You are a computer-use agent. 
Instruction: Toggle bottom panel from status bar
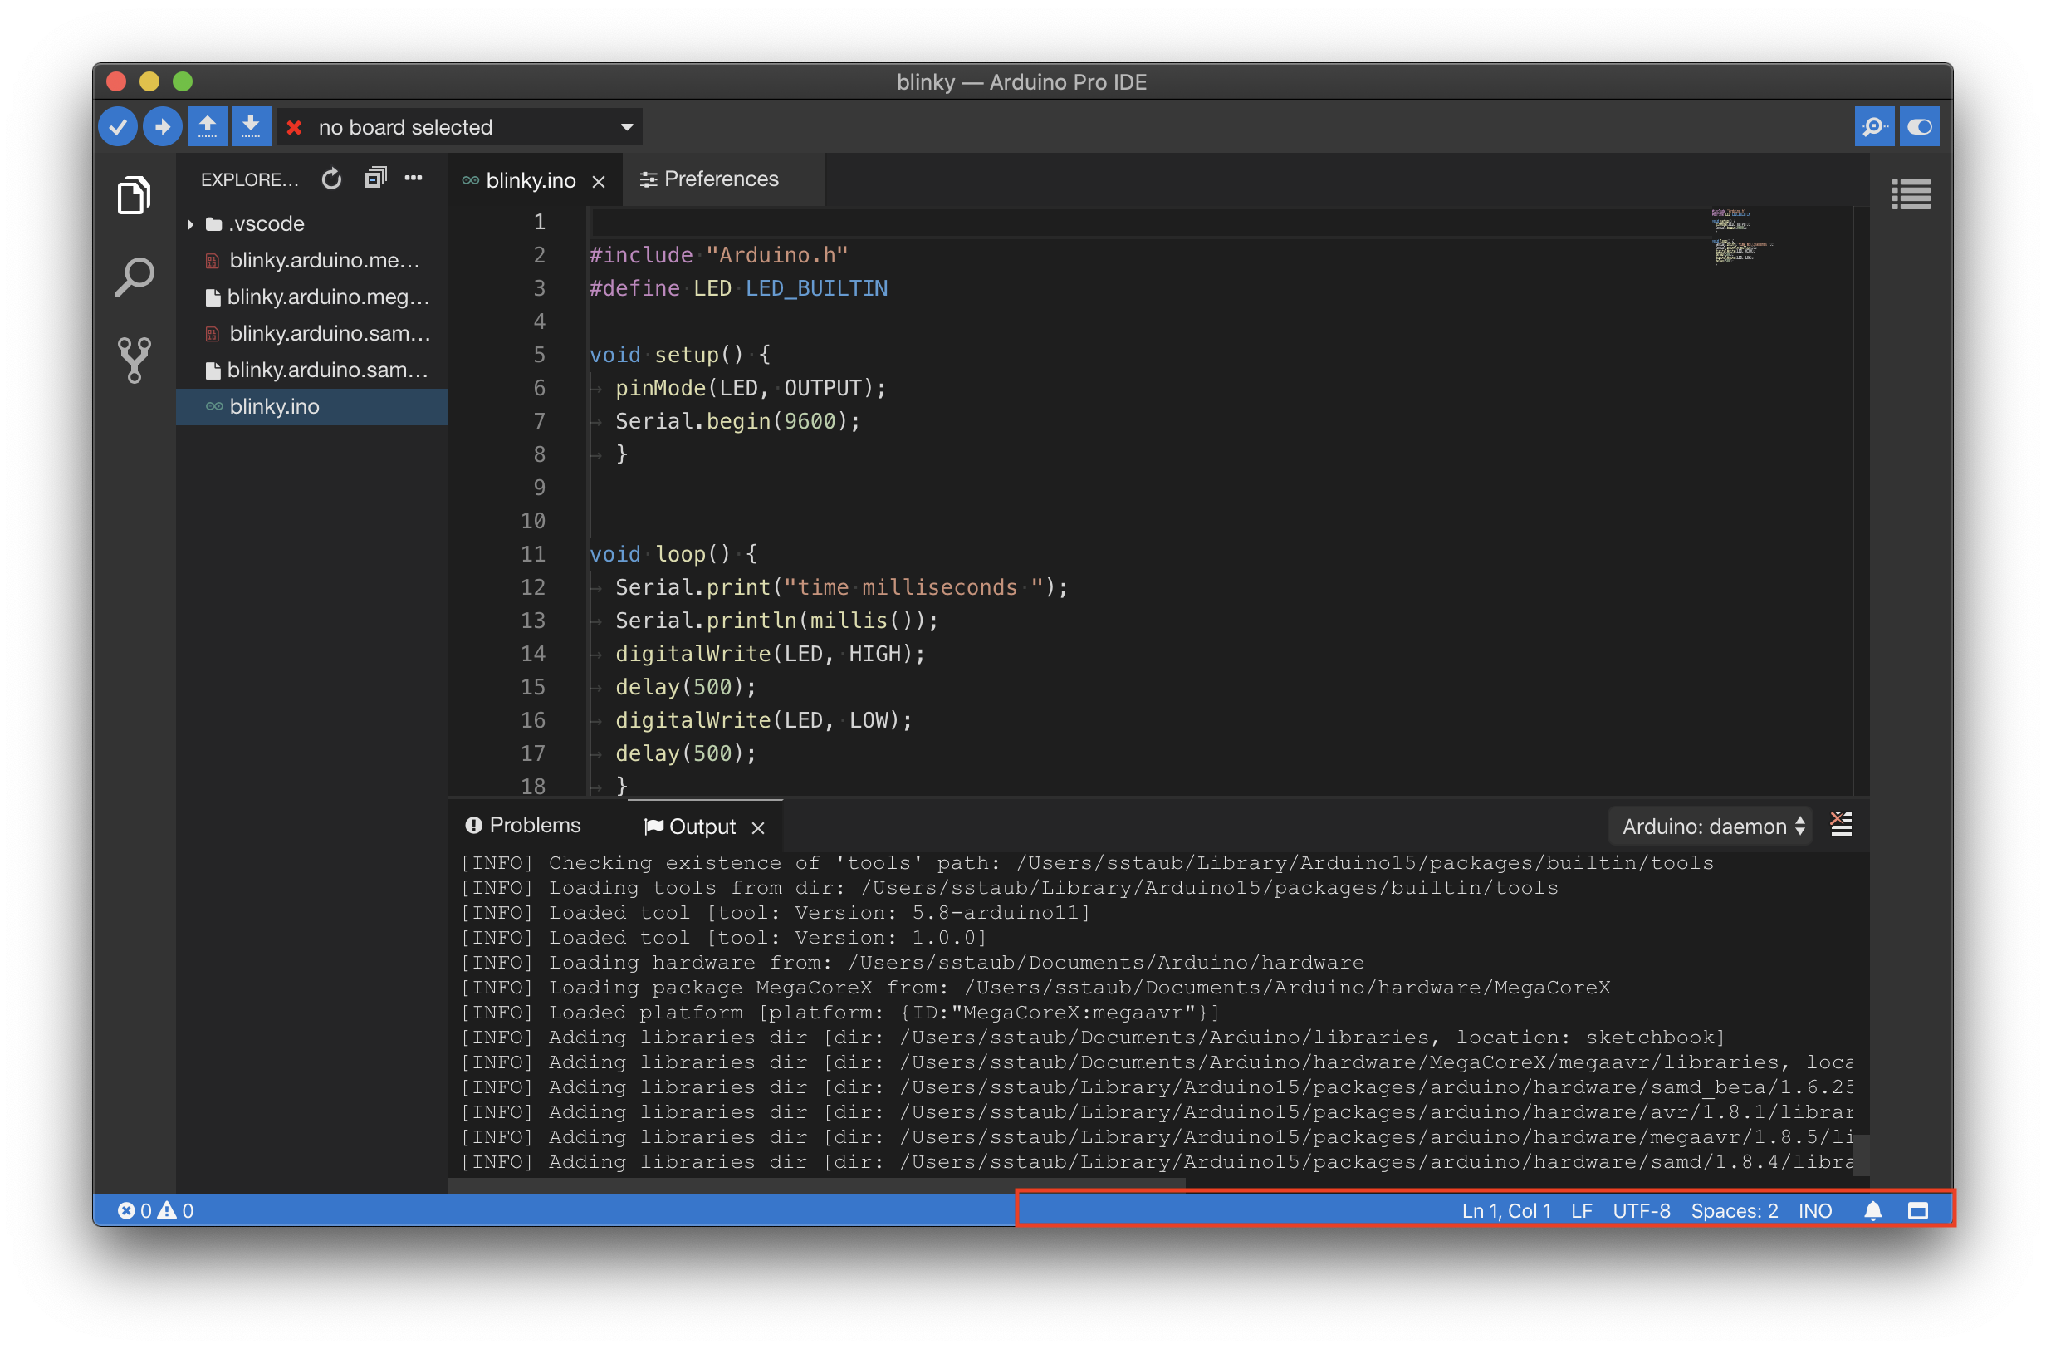point(1917,1210)
